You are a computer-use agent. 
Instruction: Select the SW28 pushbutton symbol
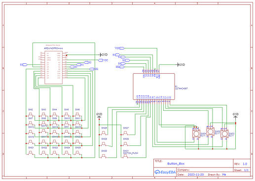[104, 144]
